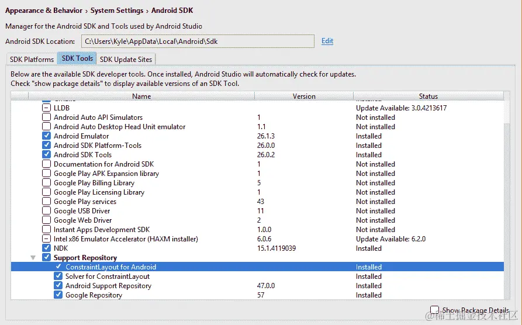Viewport: 522px width, 325px height.
Task: Uncheck the Support Repository checkbox
Action: click(x=46, y=257)
